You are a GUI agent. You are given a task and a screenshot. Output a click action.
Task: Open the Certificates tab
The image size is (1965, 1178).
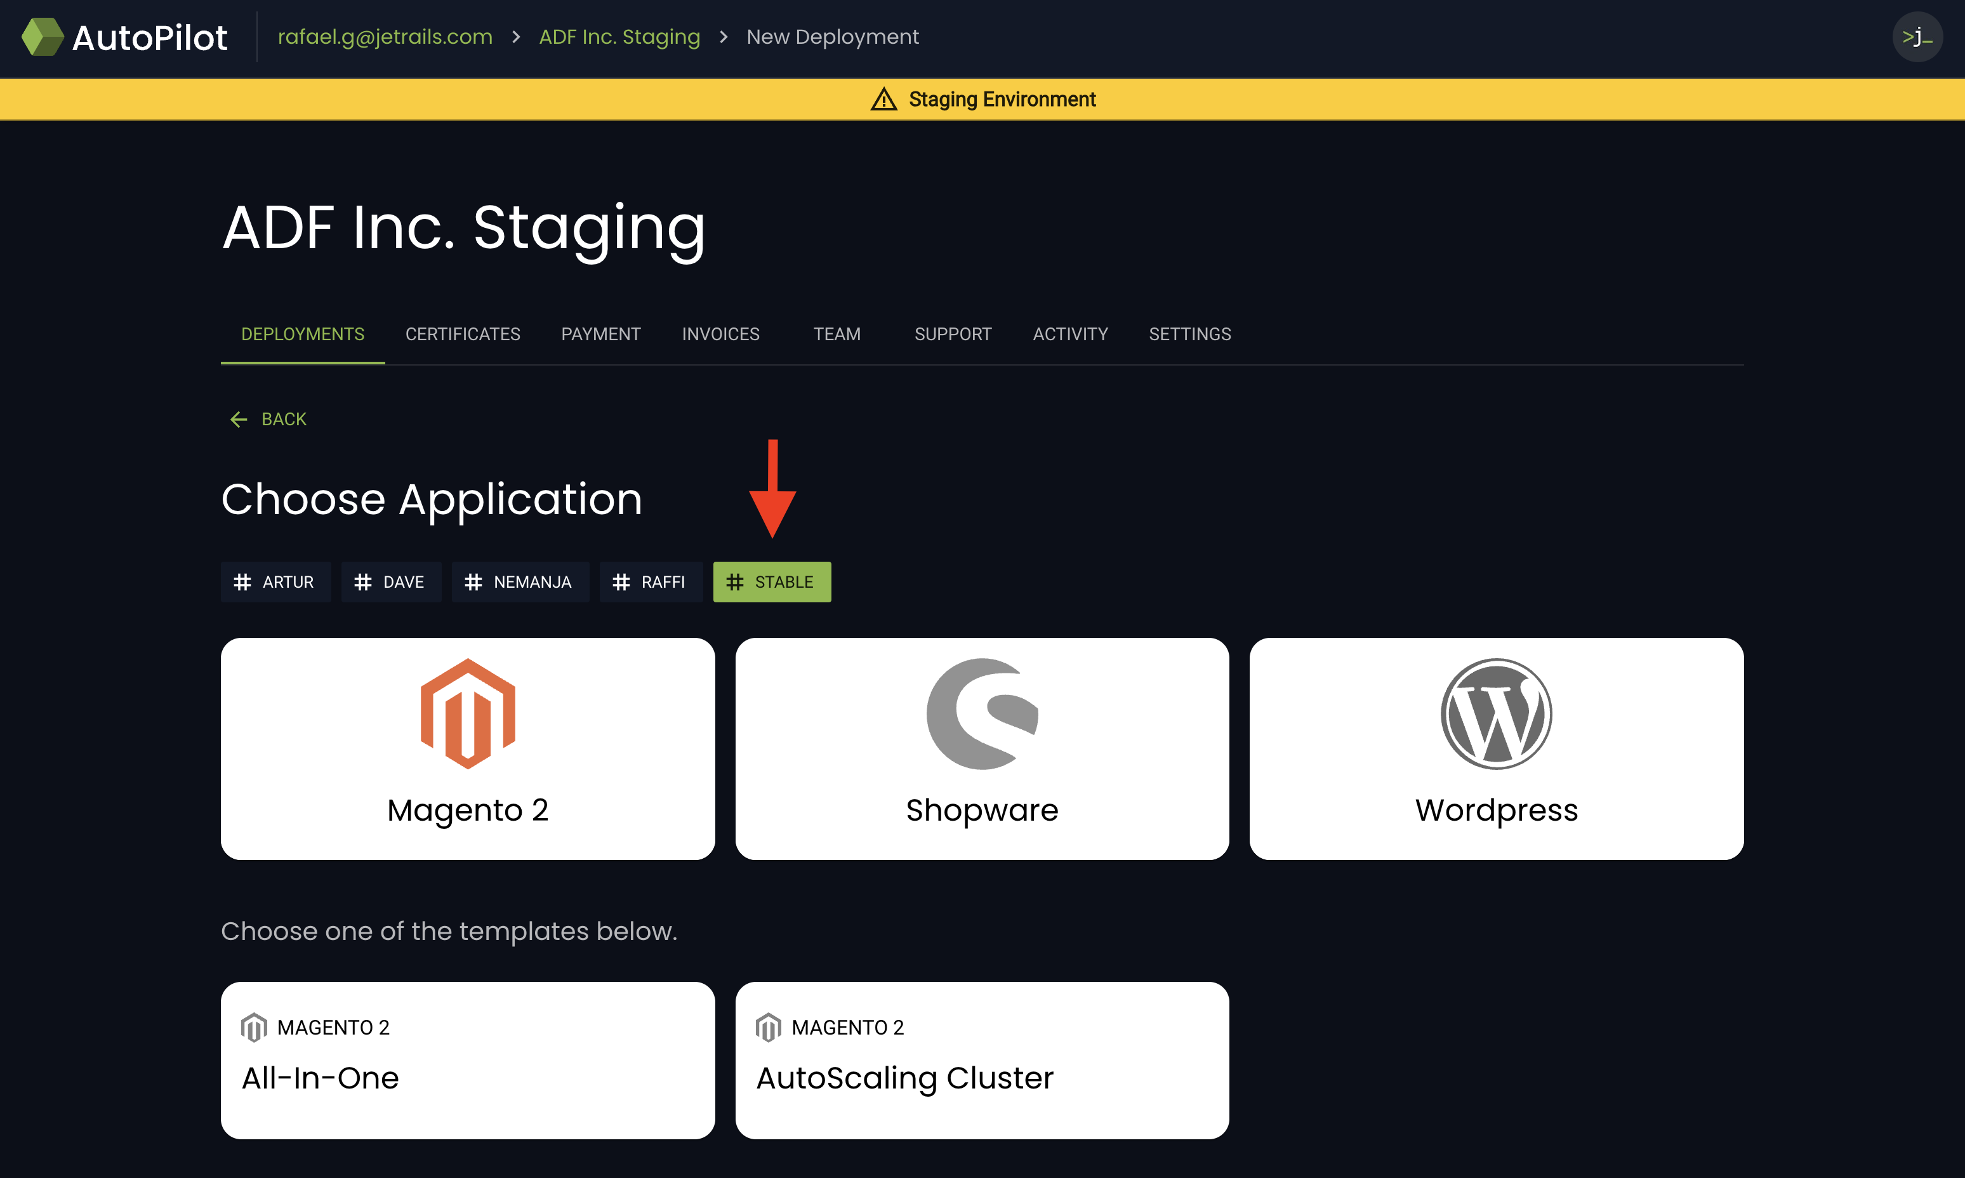pos(463,334)
